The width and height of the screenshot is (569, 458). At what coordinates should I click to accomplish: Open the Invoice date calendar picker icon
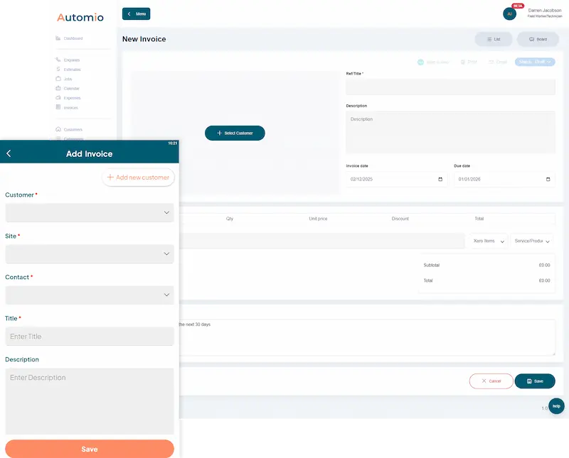click(440, 180)
